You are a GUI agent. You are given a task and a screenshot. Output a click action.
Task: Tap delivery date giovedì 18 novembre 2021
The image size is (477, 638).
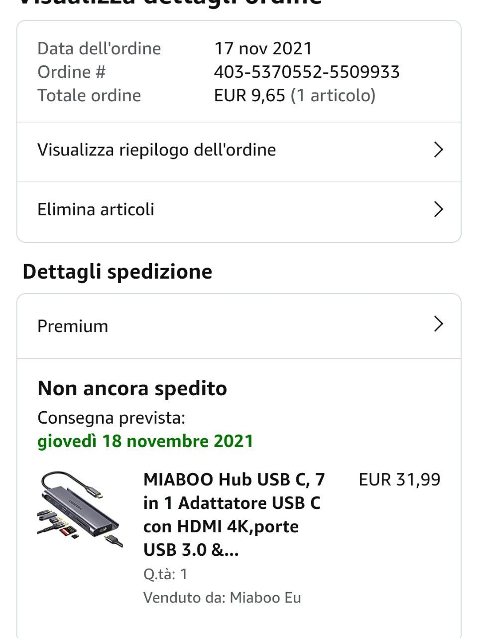145,441
